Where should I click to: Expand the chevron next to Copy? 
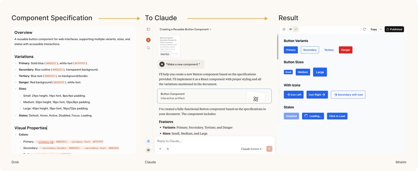click(x=381, y=29)
